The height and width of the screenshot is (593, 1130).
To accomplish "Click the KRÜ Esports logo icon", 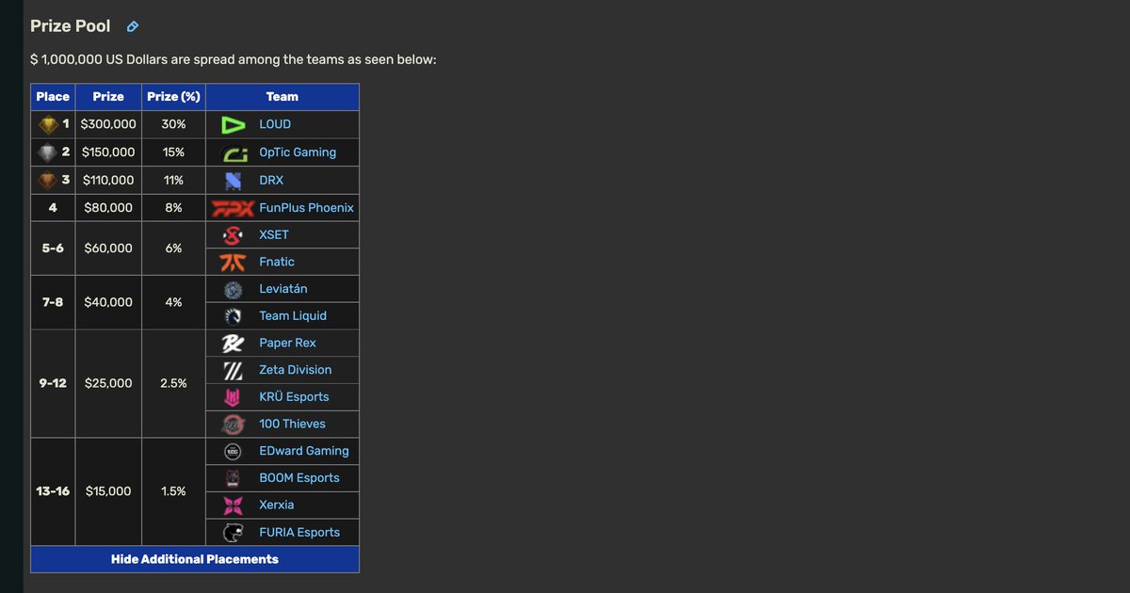I will pyautogui.click(x=233, y=397).
